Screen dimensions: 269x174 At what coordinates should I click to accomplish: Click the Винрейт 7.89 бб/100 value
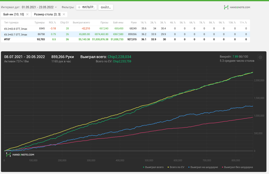tap(234, 56)
